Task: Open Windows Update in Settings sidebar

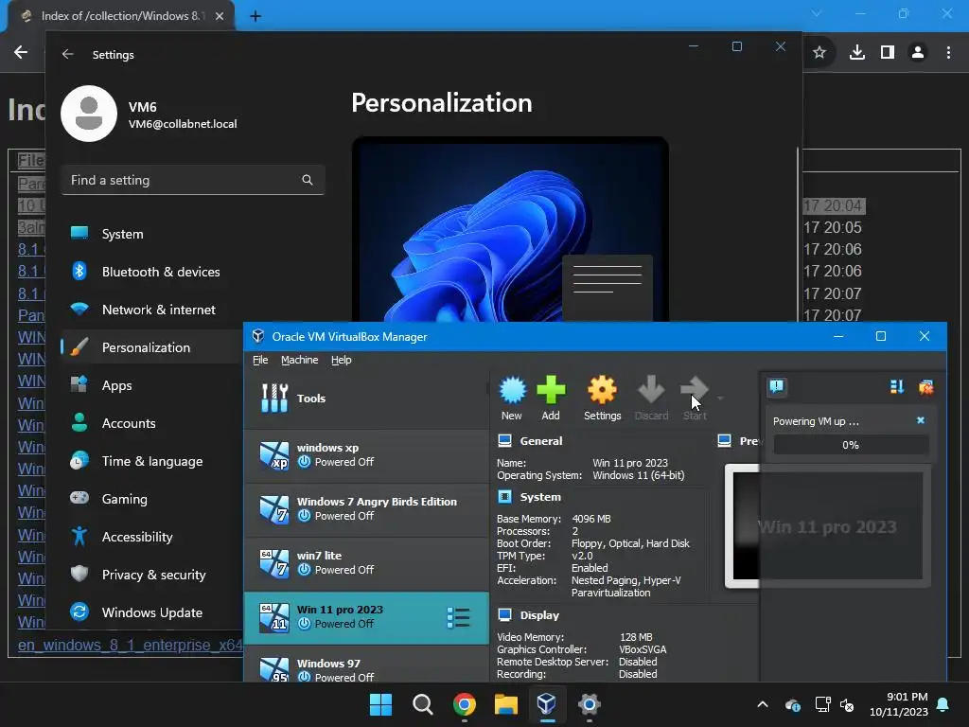Action: coord(151,612)
